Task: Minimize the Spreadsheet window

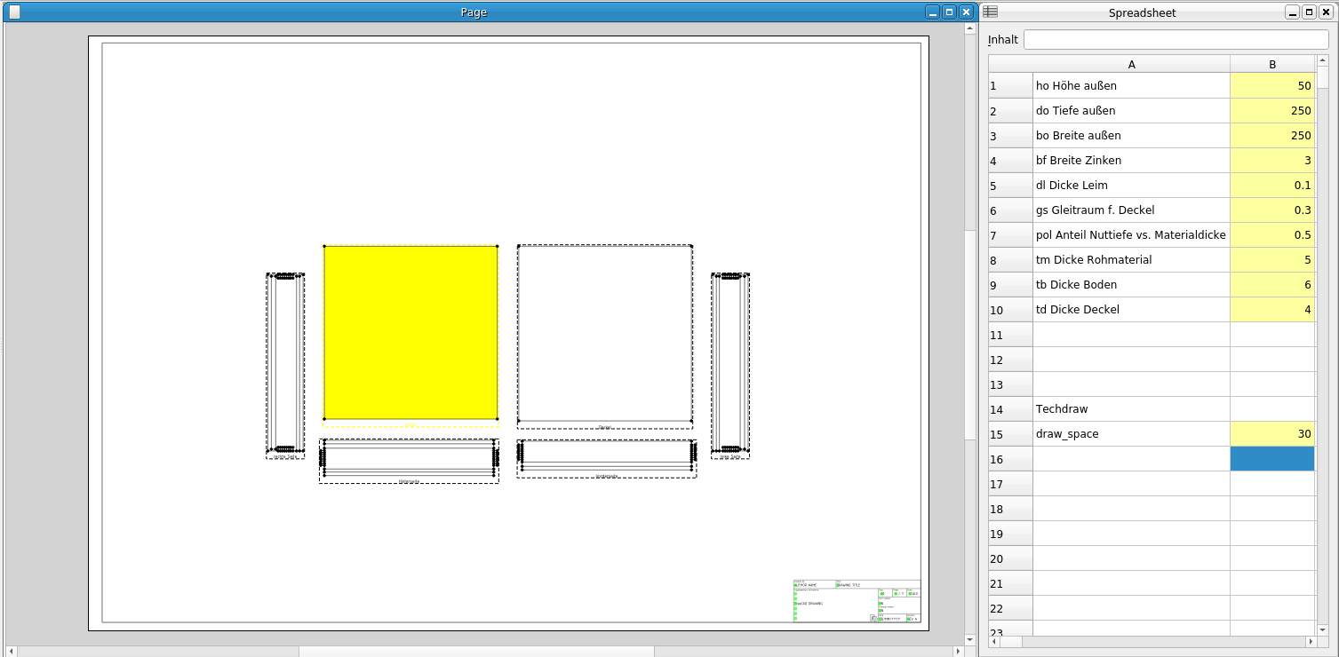Action: click(x=1294, y=12)
